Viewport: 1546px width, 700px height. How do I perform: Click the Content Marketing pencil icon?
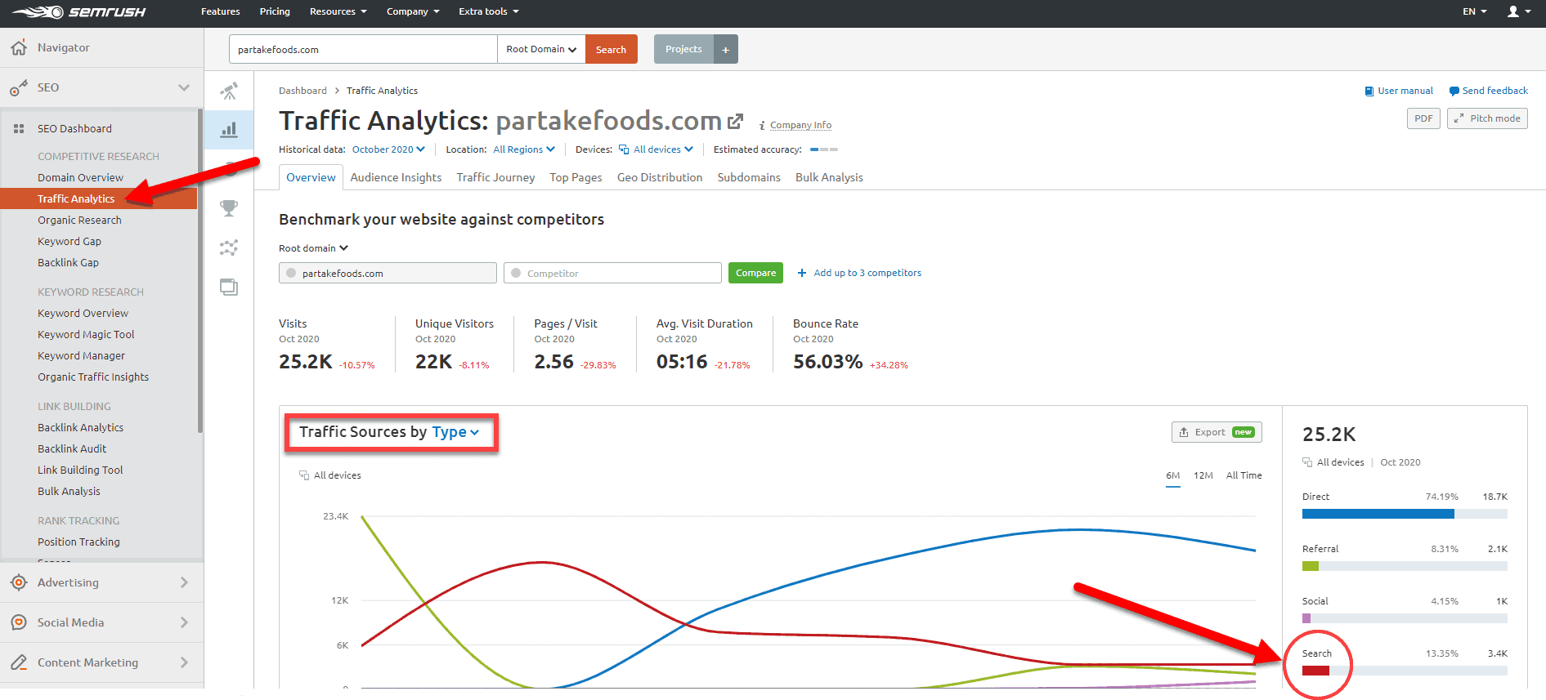pyautogui.click(x=19, y=662)
